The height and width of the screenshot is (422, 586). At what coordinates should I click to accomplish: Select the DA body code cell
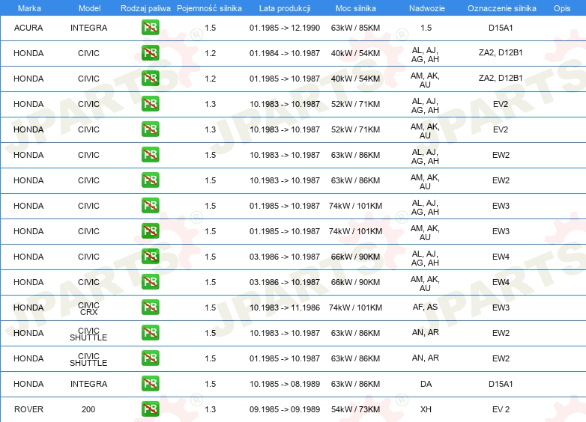click(x=426, y=384)
